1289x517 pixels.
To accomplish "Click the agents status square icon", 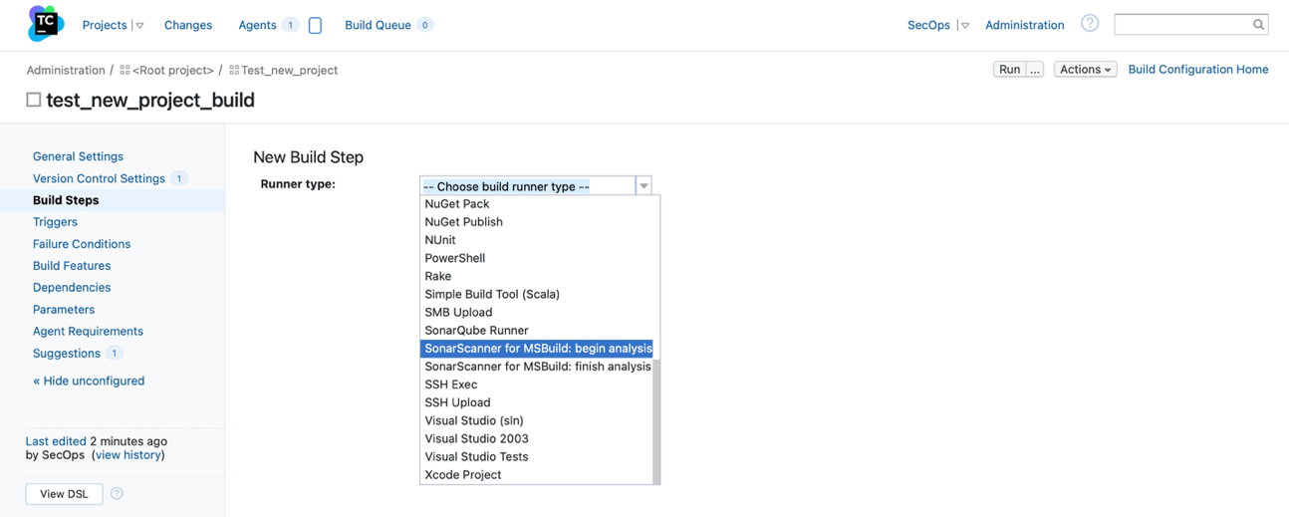I will click(x=315, y=25).
